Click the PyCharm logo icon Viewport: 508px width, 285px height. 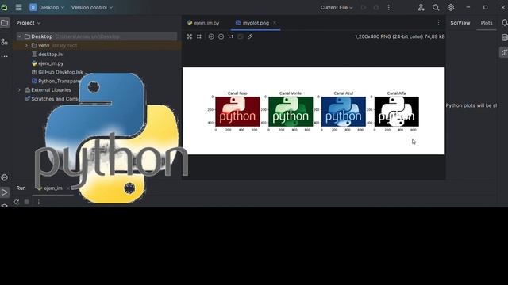pyautogui.click(x=5, y=7)
